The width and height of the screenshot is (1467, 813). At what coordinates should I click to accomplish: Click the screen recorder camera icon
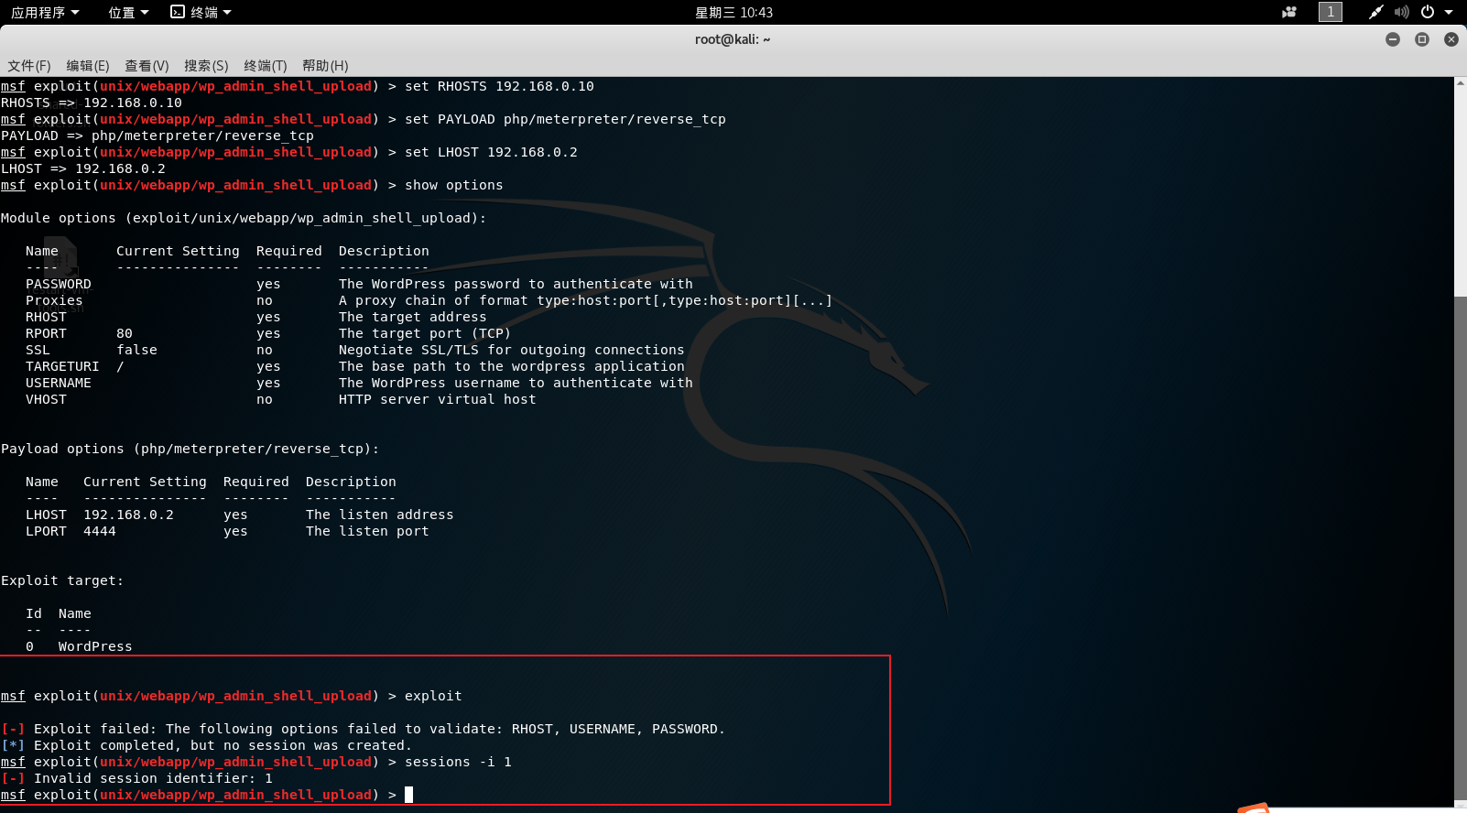(x=1289, y=12)
